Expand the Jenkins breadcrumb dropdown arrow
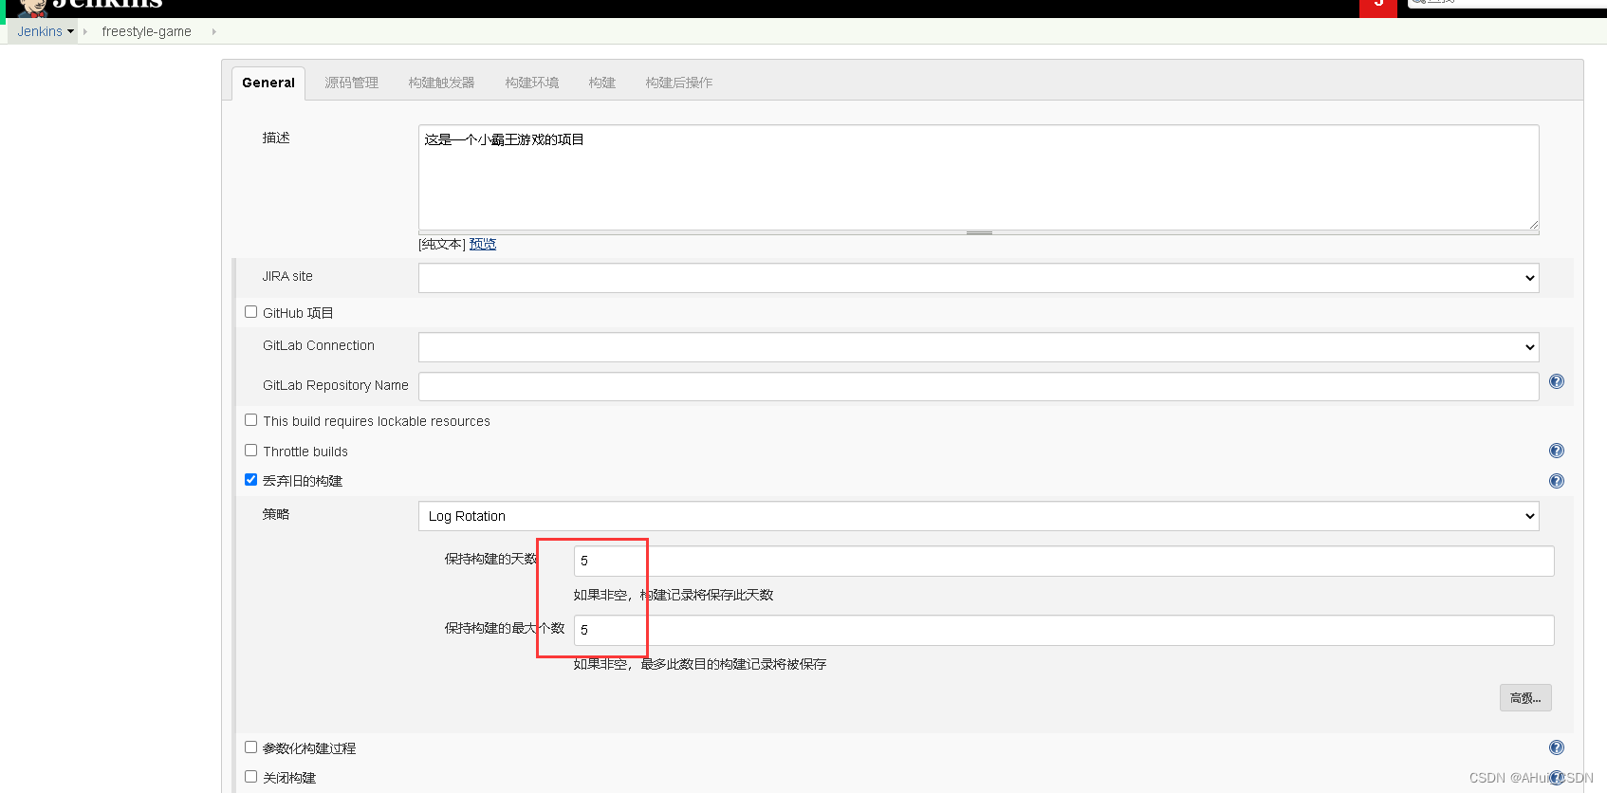Viewport: 1607px width, 793px height. point(70,31)
